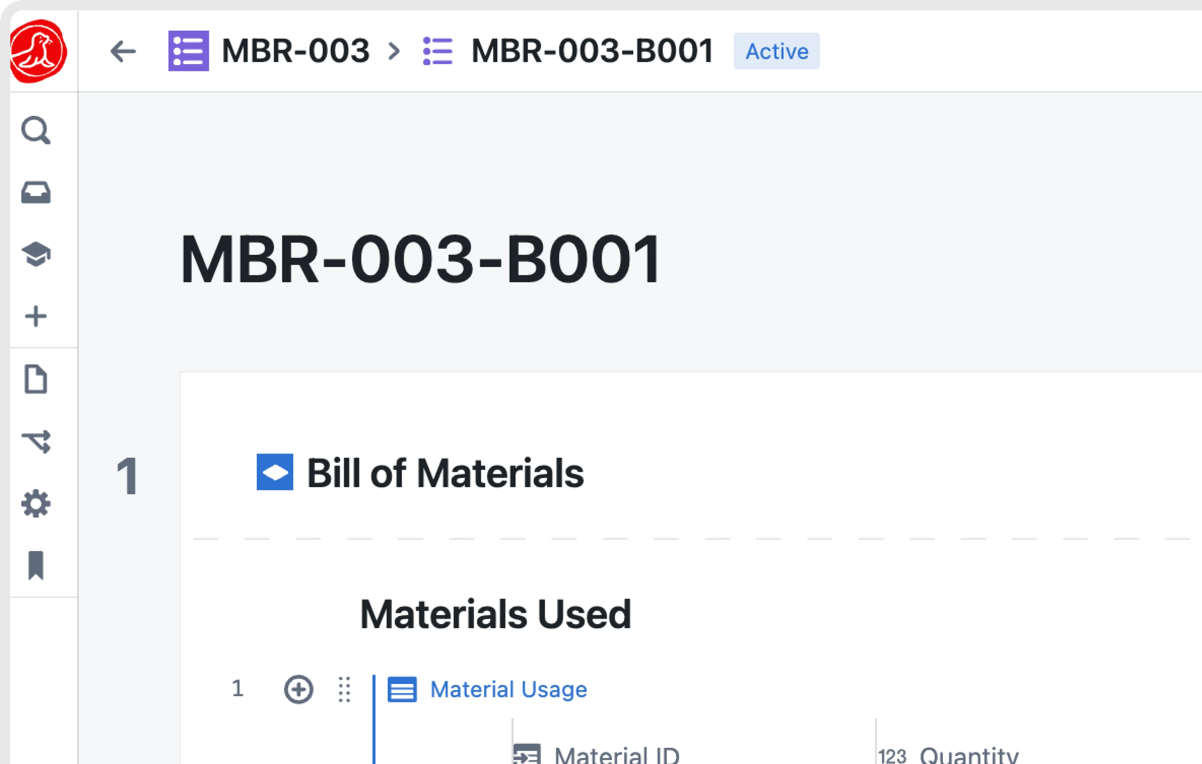Open the documents page icon

point(36,379)
